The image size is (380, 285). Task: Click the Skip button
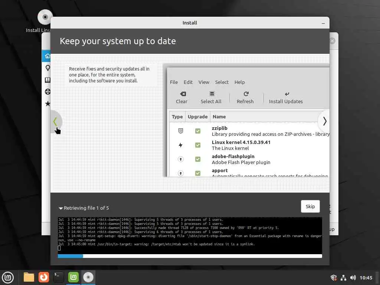click(x=310, y=206)
